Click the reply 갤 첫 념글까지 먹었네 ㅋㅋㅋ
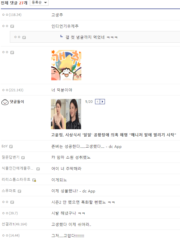Image resolution: width=180 pixels, height=240 pixels. 92,37
